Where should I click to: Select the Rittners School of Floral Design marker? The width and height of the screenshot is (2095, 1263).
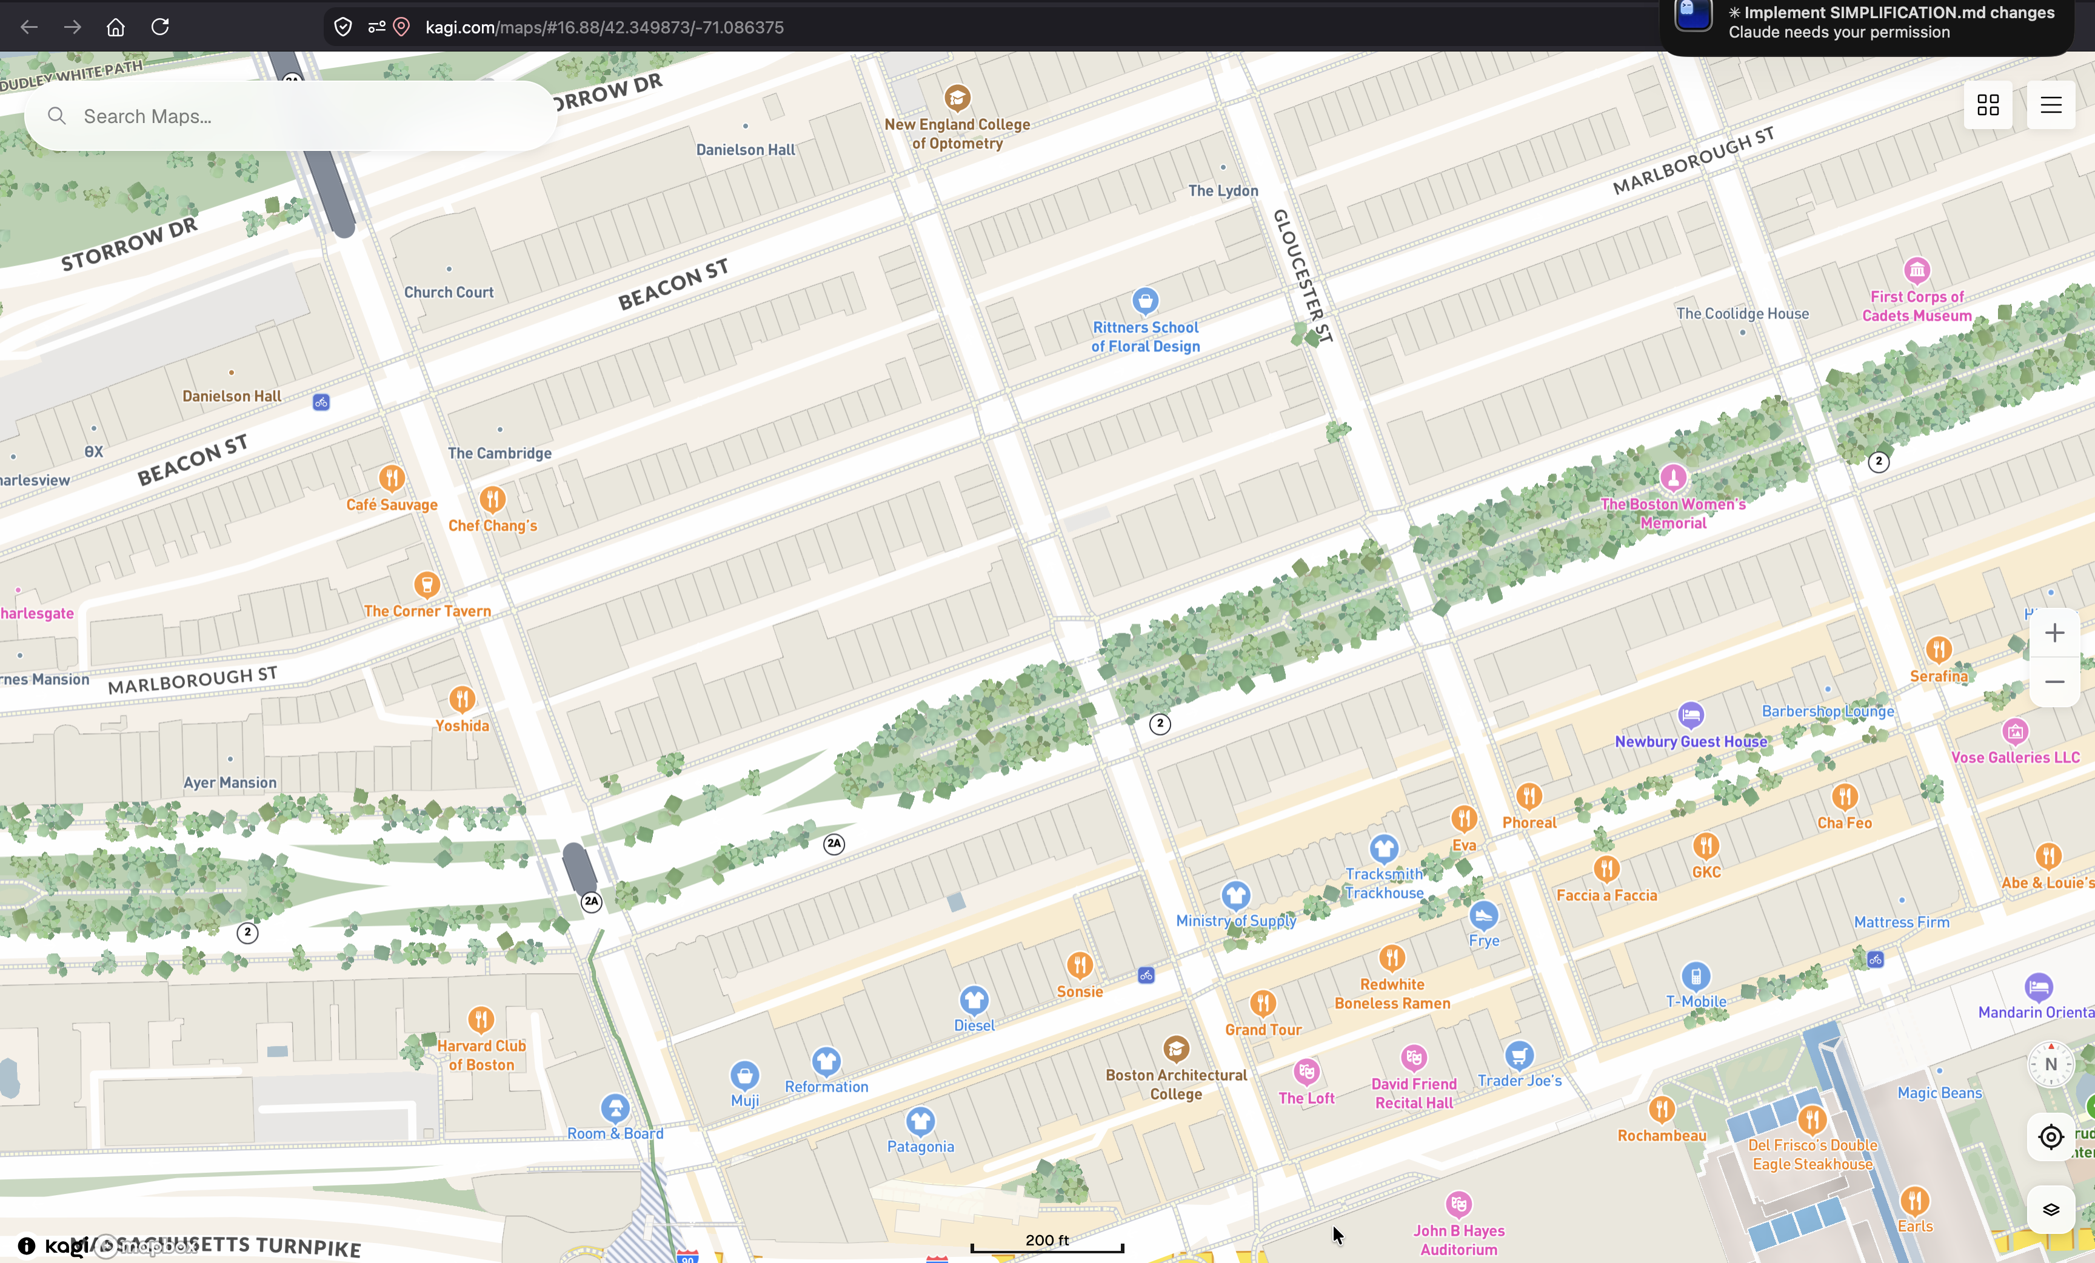(x=1145, y=301)
